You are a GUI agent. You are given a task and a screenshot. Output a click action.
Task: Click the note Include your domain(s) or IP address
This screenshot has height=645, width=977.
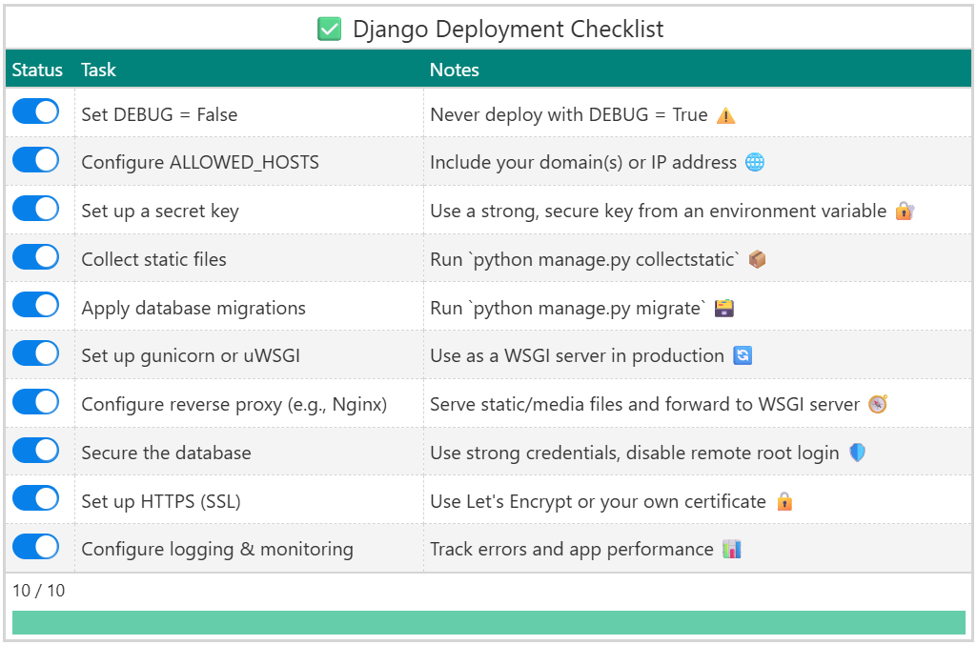(x=583, y=163)
